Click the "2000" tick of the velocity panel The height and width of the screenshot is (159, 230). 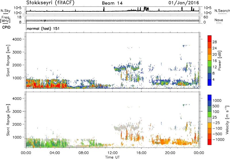coord(17,124)
